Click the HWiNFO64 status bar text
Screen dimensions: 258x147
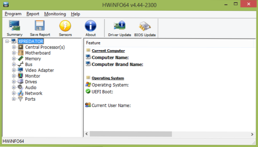pos(13,141)
